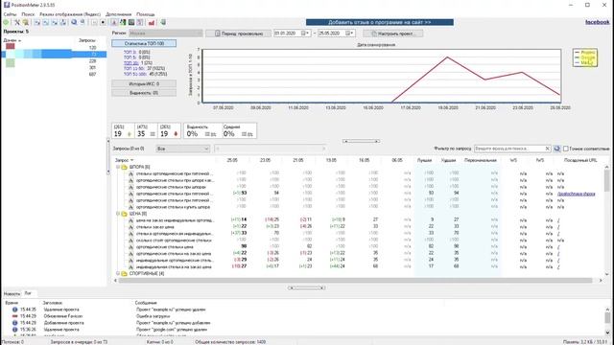Click the horizontal splitter slider above the log panel
The image size is (614, 345).
coord(307,287)
